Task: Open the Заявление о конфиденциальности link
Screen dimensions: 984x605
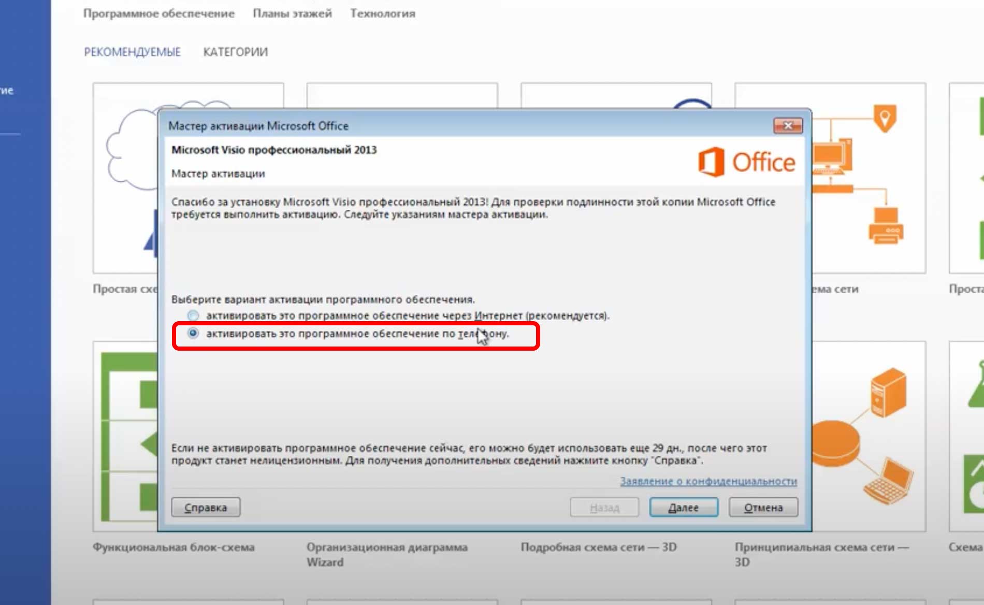Action: click(x=708, y=481)
